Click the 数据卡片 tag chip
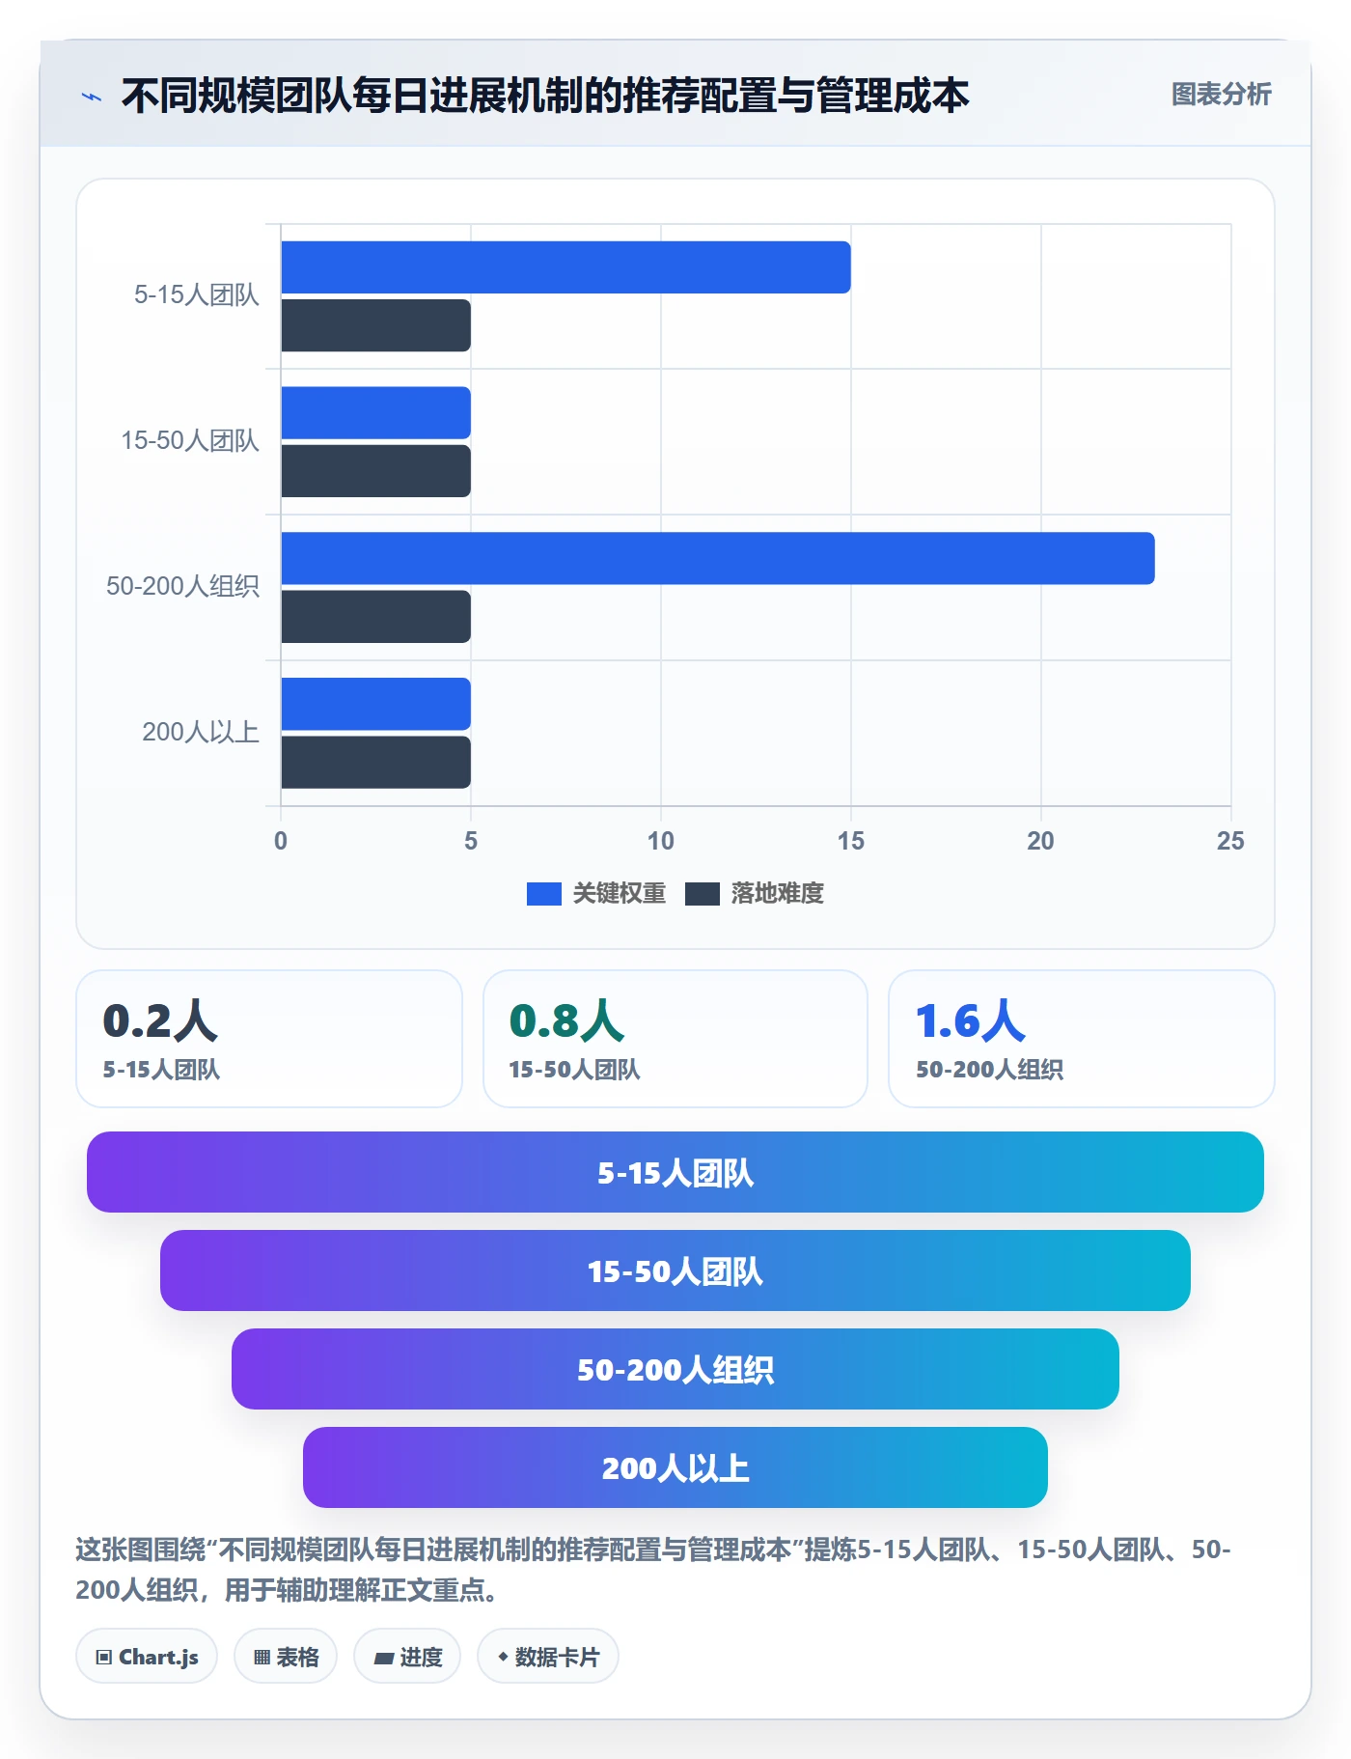 (x=548, y=1657)
